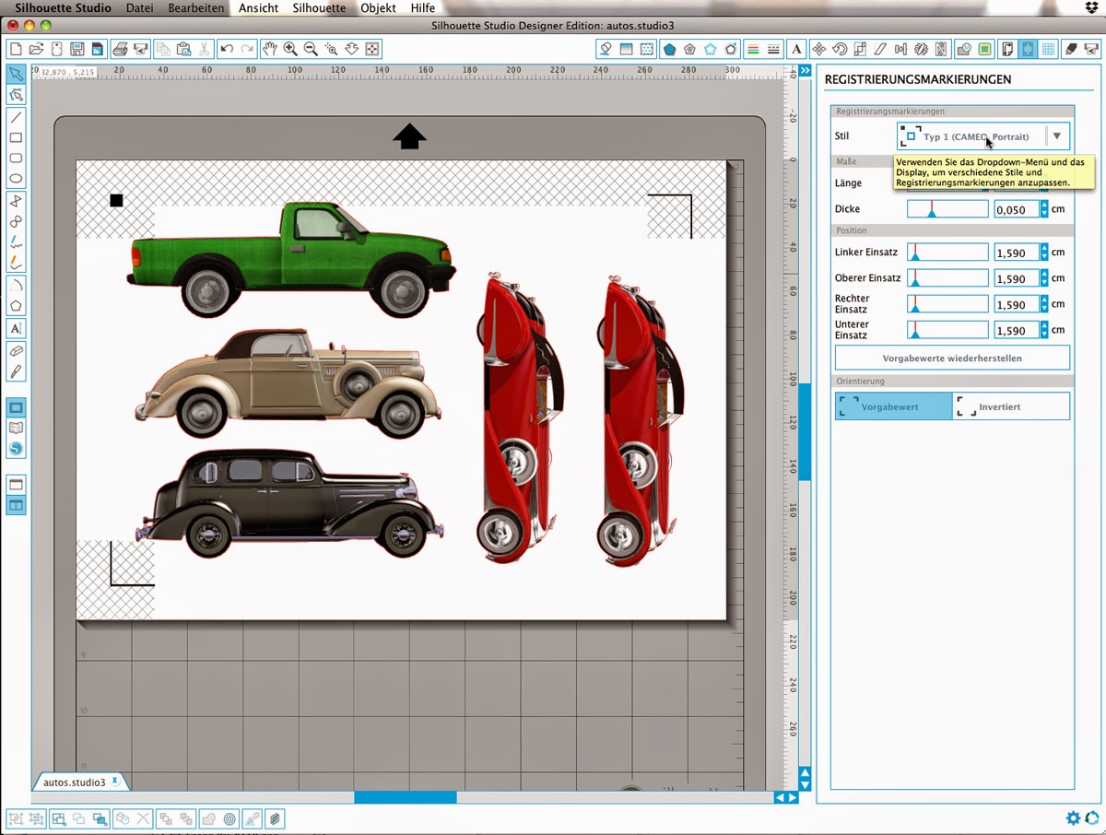This screenshot has height=835, width=1106.
Task: Open the Bearbeiten menu
Action: (x=195, y=8)
